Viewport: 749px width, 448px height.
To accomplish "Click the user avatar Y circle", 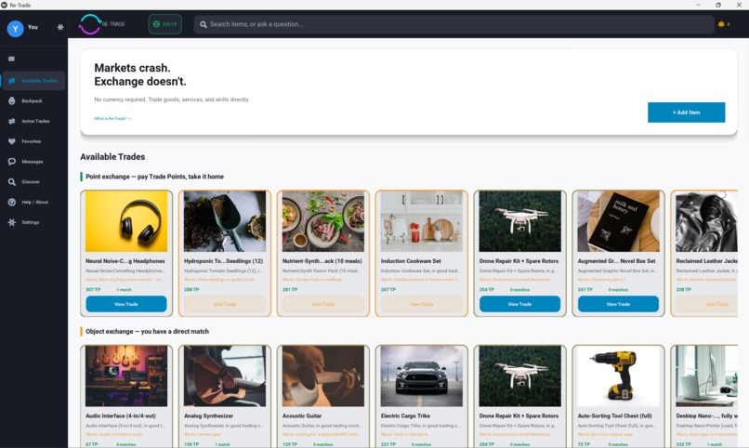I will coord(15,29).
